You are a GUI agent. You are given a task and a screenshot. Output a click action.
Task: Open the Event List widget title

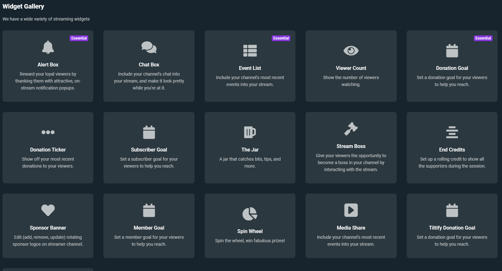point(250,68)
